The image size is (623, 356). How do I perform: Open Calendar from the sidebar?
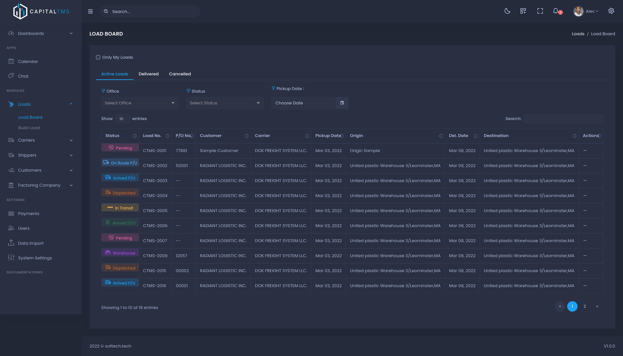click(x=28, y=61)
